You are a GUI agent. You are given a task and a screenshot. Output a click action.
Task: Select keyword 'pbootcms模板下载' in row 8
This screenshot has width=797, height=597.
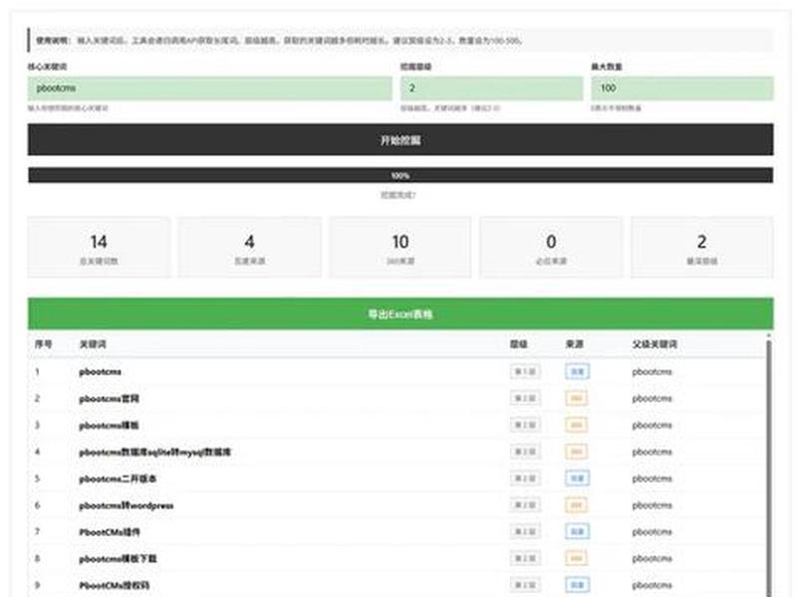pos(118,559)
